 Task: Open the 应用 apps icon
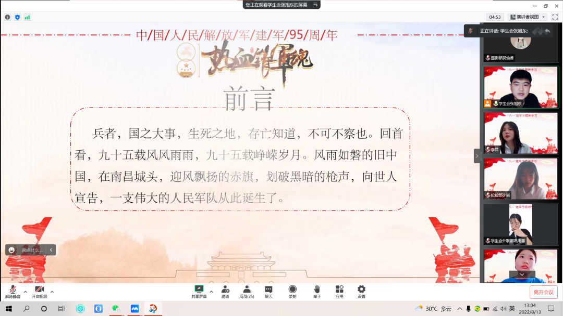click(339, 291)
